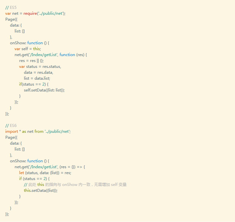Click the '// ES5' comment line
235x222 pixels.
pos(11,8)
